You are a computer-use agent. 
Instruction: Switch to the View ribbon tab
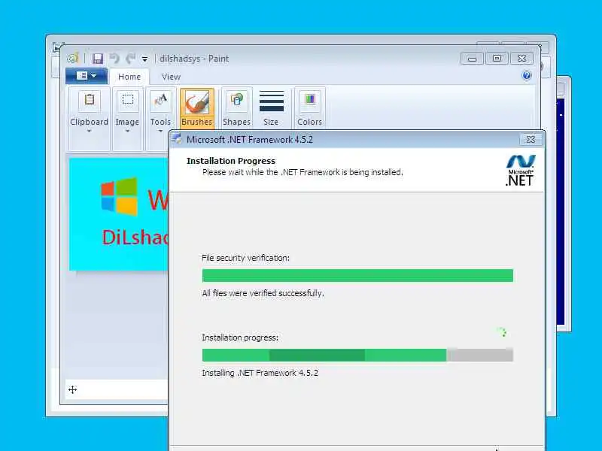(x=171, y=77)
